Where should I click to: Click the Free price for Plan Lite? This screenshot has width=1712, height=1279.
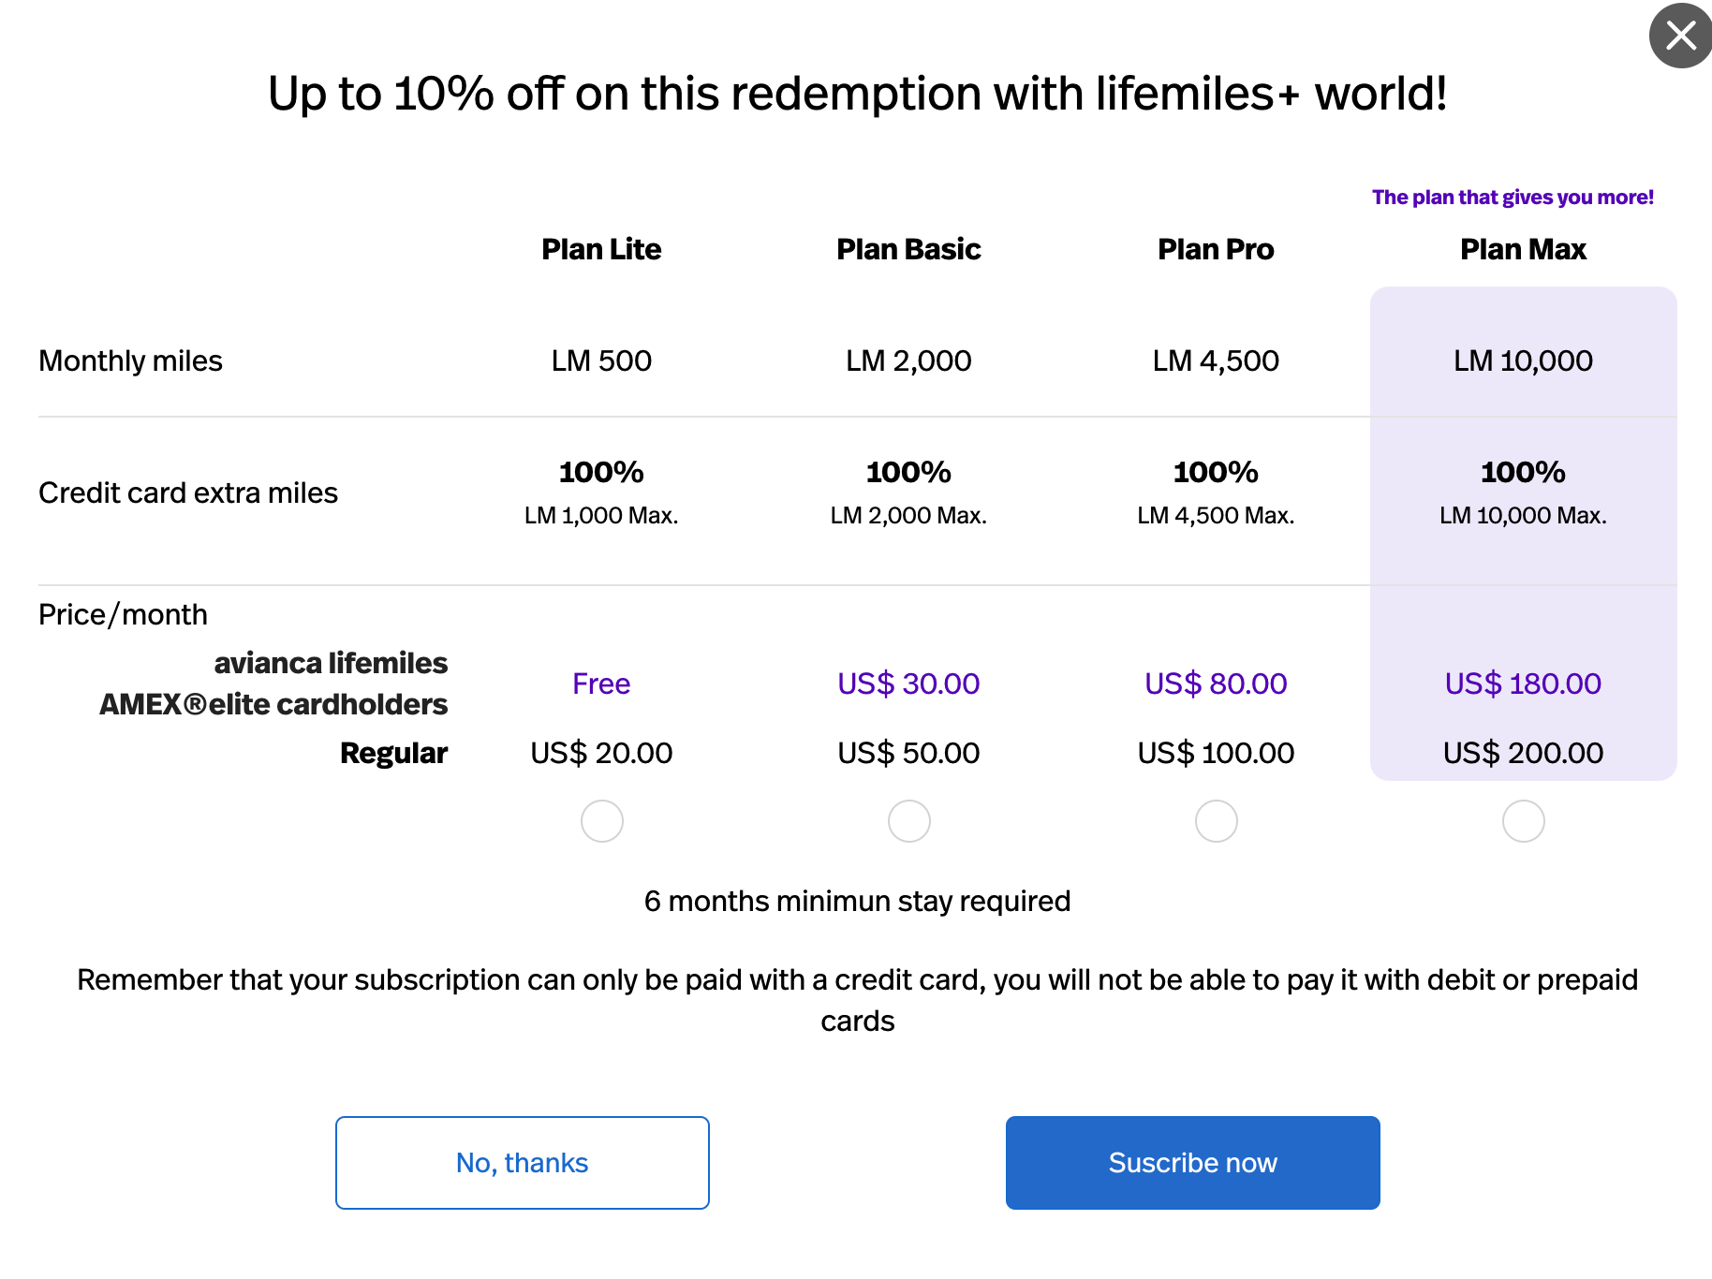pyautogui.click(x=601, y=684)
